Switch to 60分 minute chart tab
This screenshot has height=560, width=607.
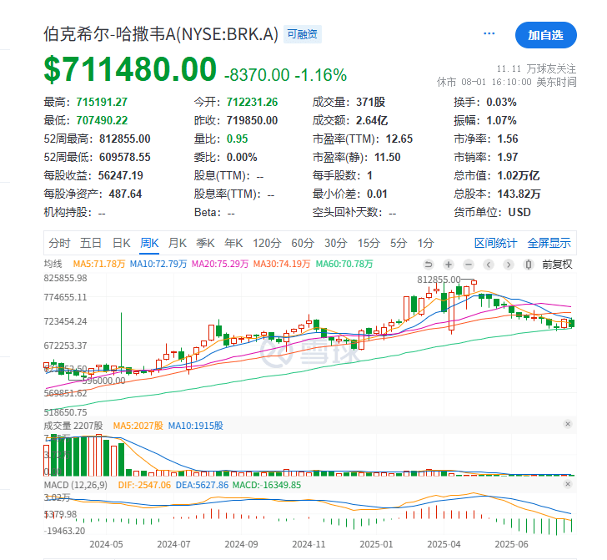click(x=303, y=243)
